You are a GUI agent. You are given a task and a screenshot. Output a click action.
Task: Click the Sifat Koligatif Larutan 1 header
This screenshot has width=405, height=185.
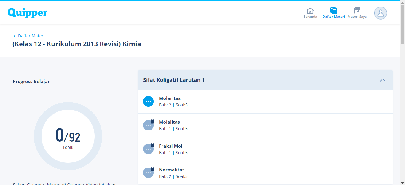(x=174, y=80)
